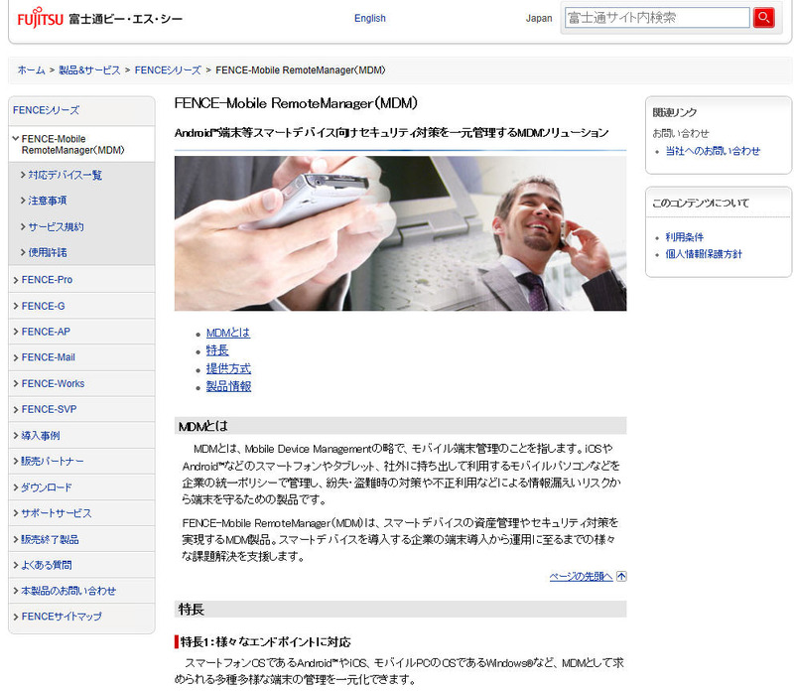
Task: Open the Japan region link
Action: tap(539, 18)
